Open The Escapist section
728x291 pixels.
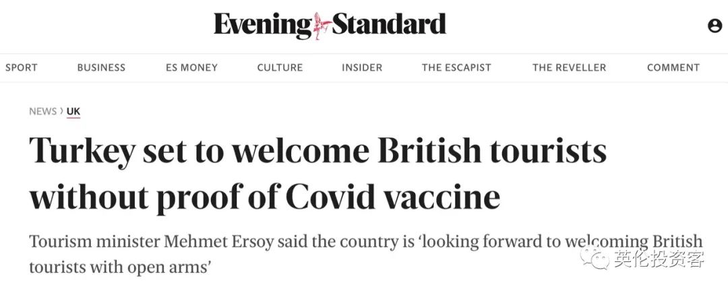[x=456, y=67]
